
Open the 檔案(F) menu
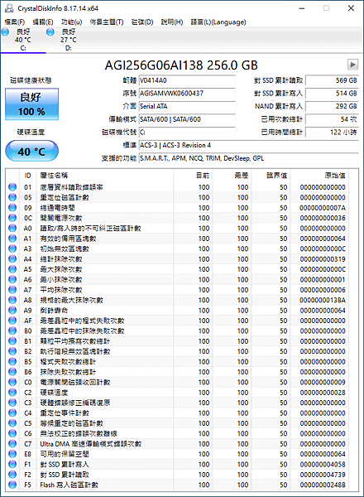[15, 22]
